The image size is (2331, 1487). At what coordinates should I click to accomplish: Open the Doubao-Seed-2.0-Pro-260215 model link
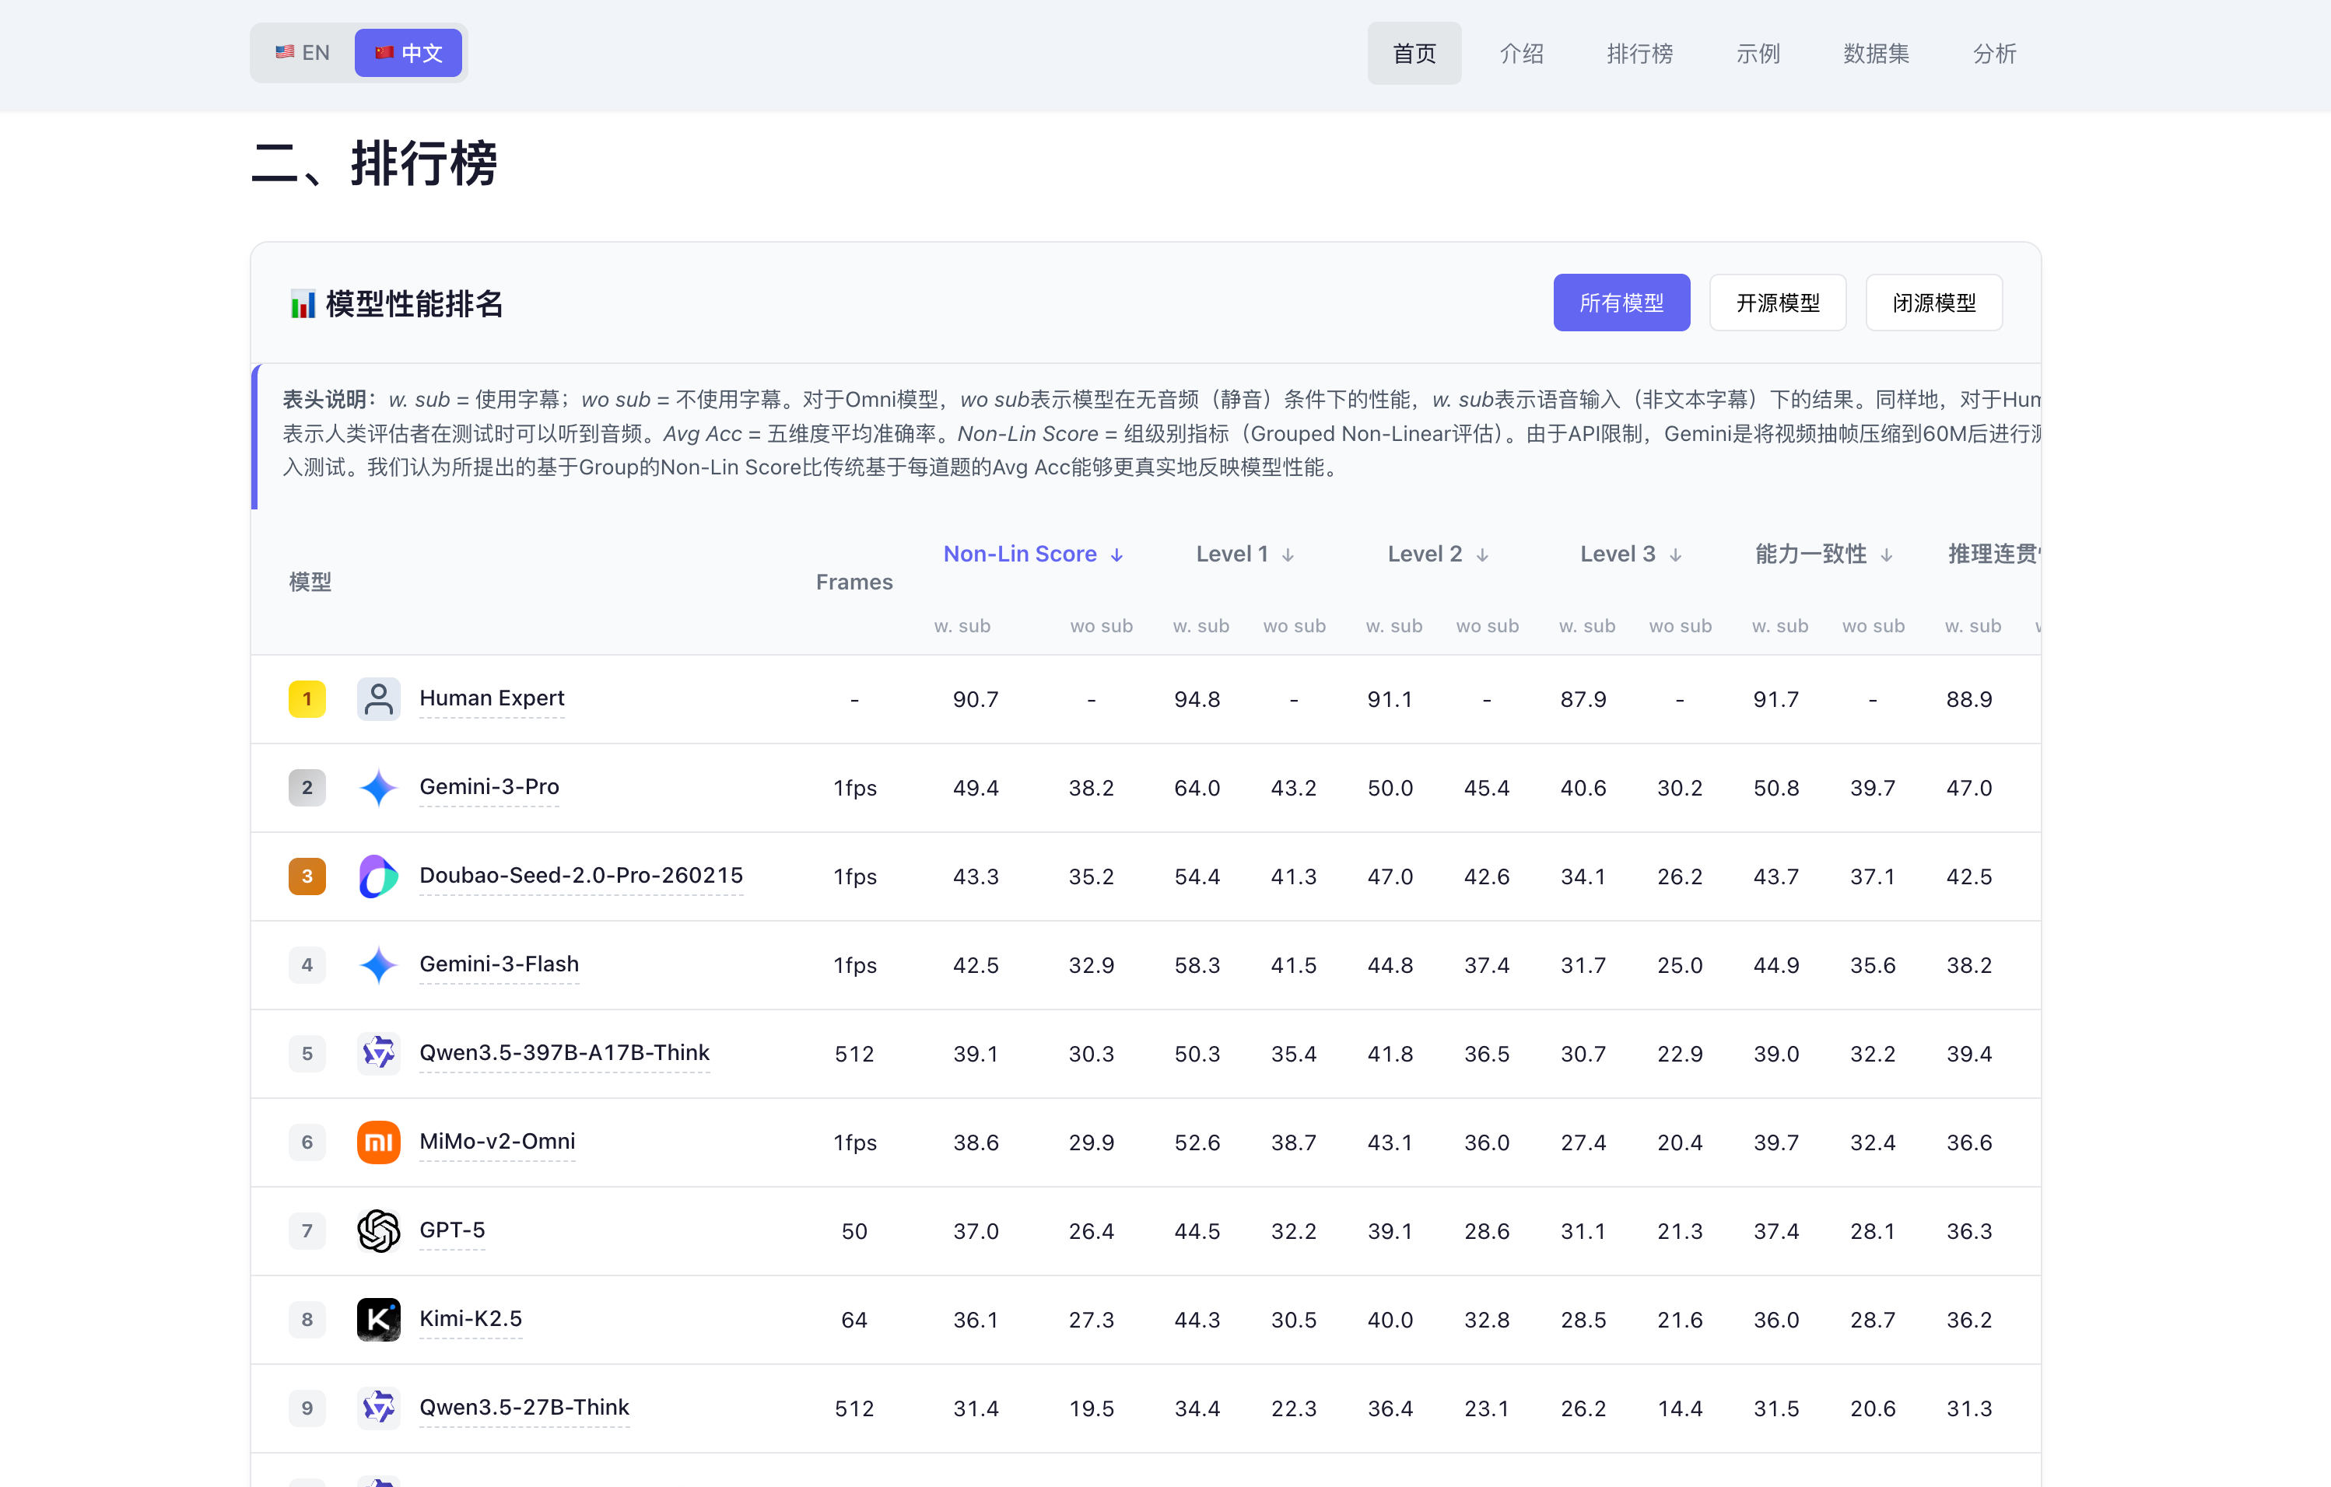point(581,876)
